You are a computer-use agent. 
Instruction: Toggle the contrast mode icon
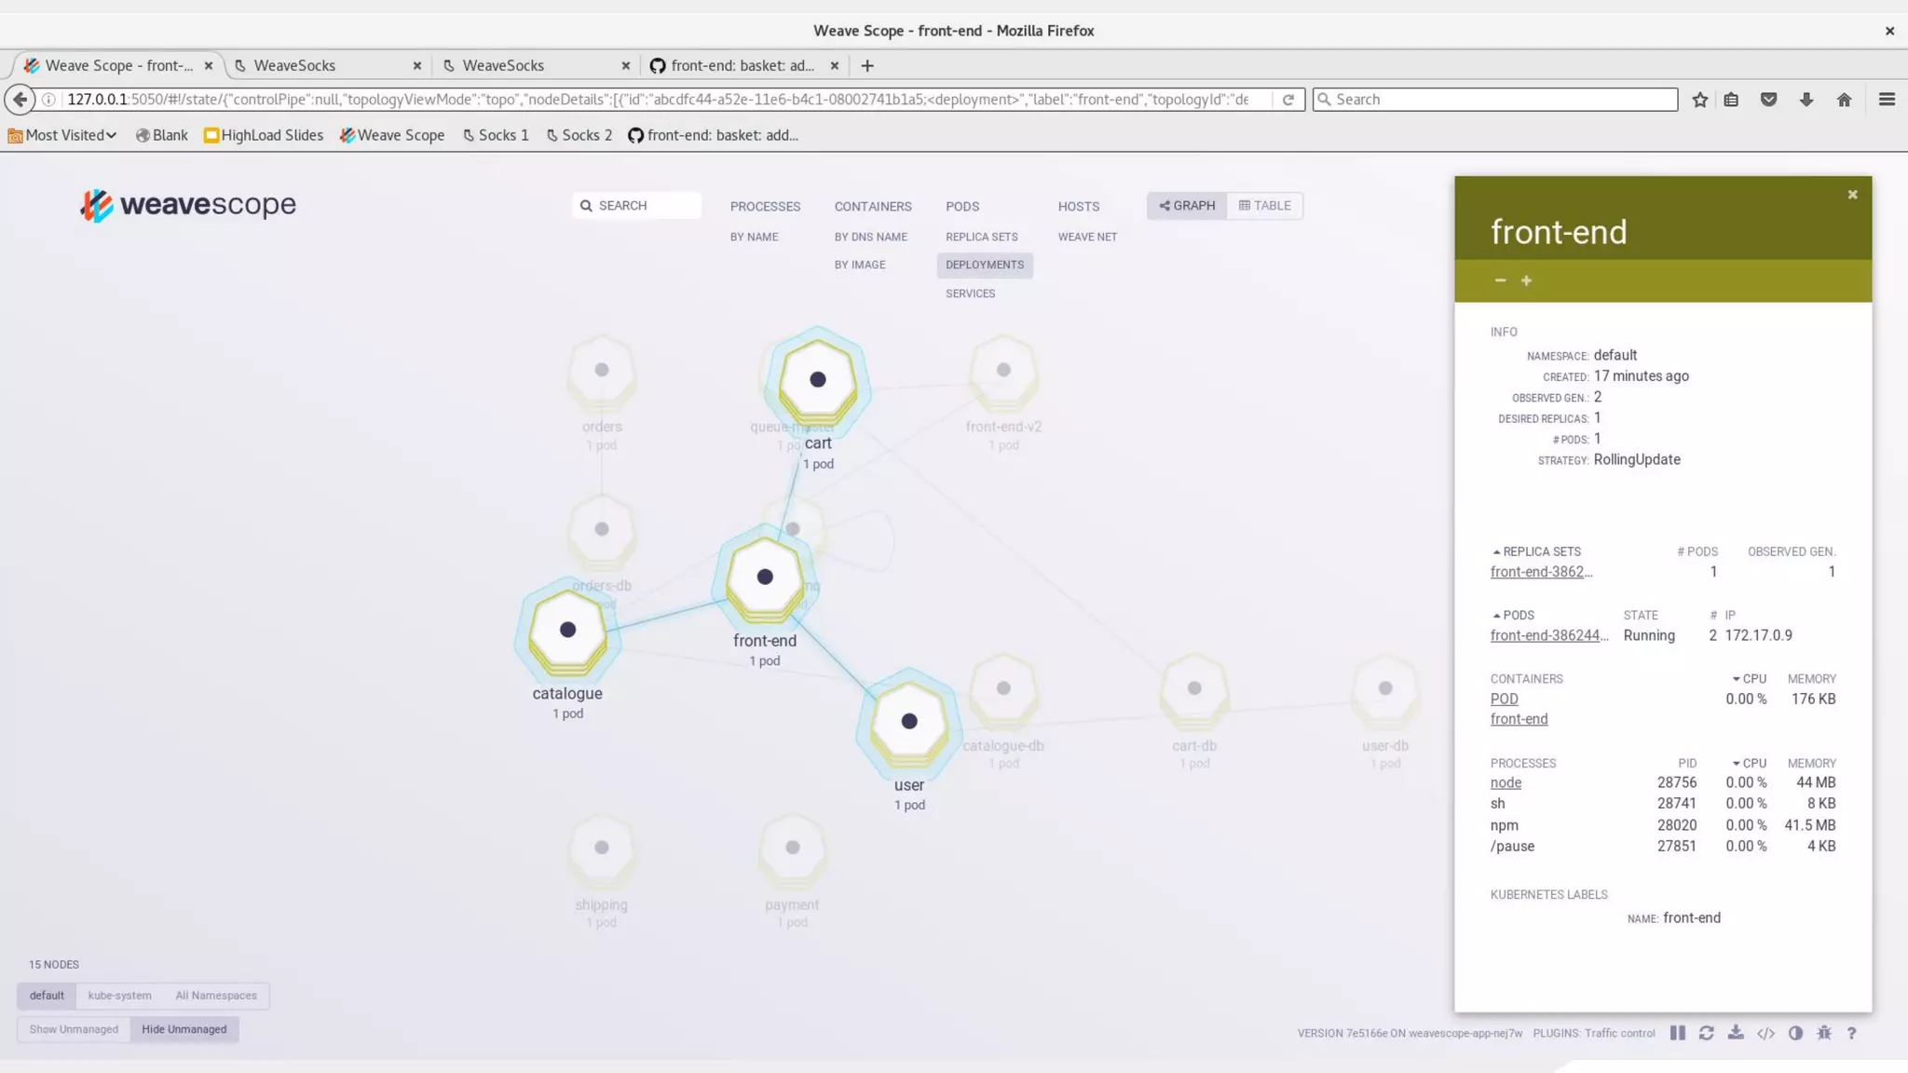click(1795, 1033)
